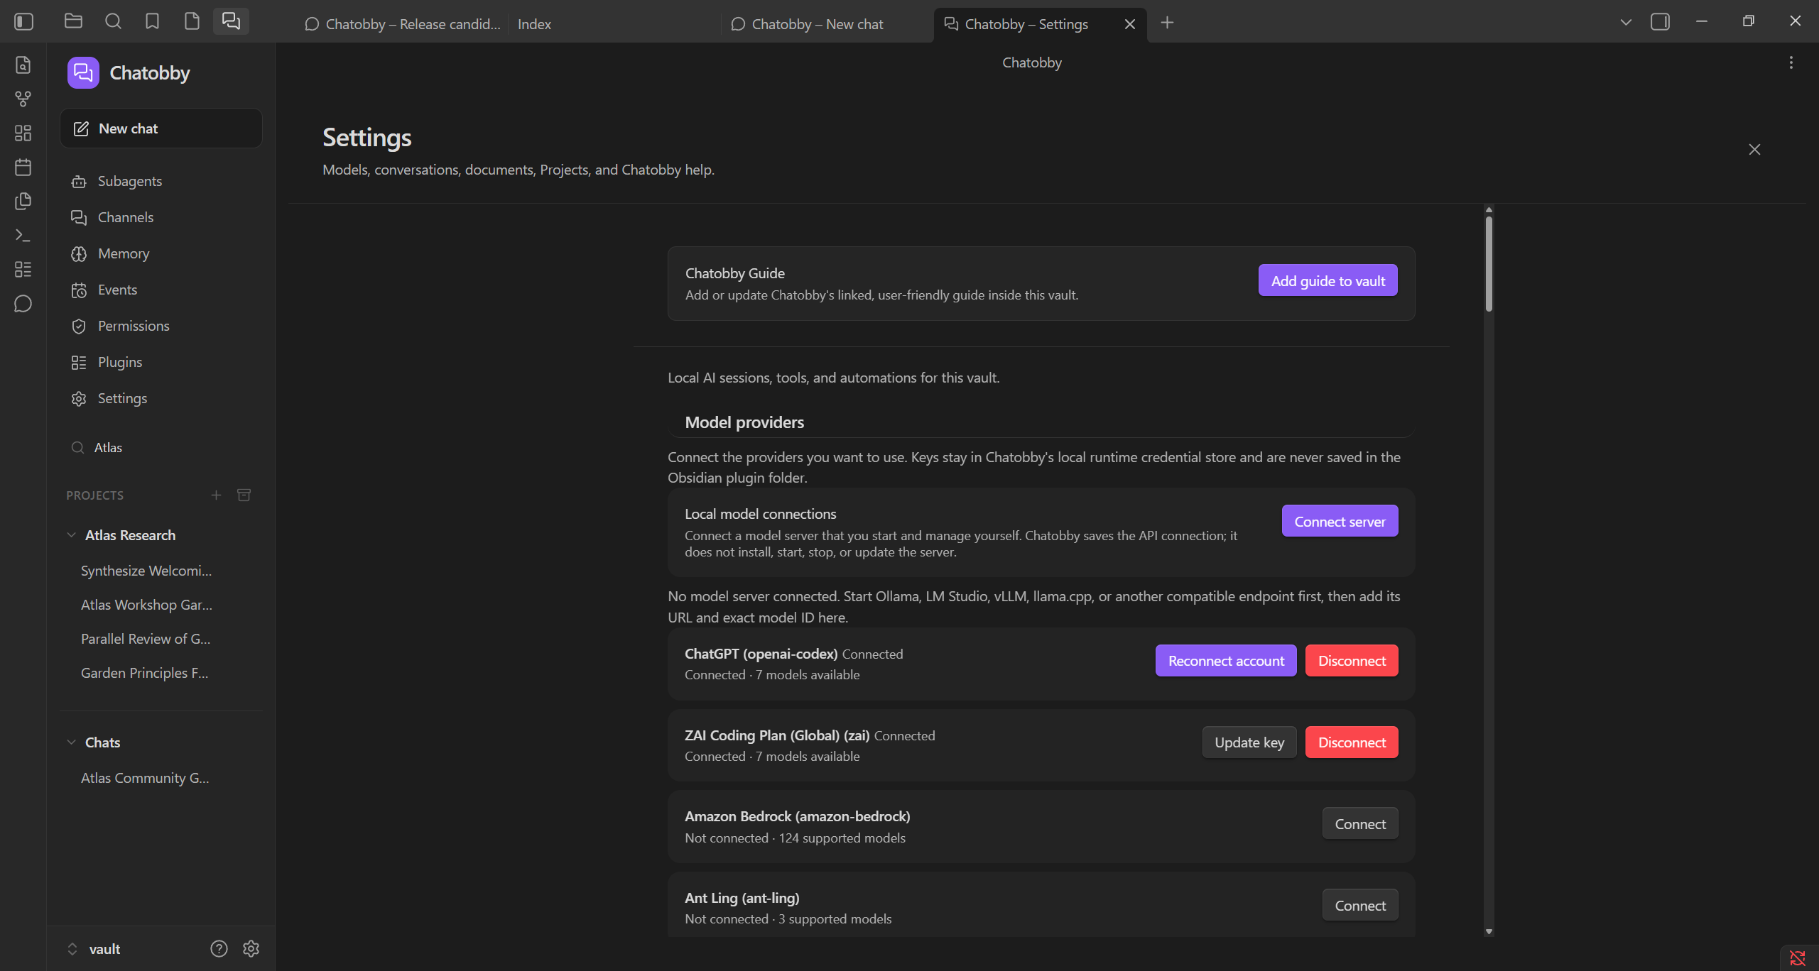
Task: Open the chat bubble ribbon icon
Action: 23,304
